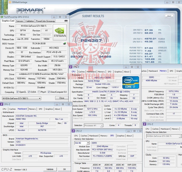The image size is (182, 172).
Task: Minimize the CPU-Z SPD window
Action: tap(128, 131)
